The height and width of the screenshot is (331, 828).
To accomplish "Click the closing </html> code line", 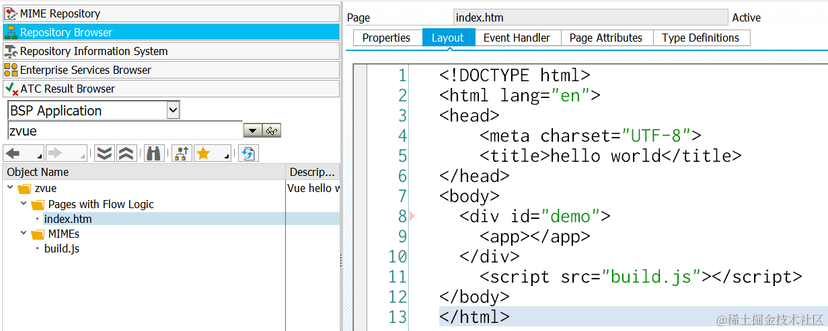I will pos(474,316).
